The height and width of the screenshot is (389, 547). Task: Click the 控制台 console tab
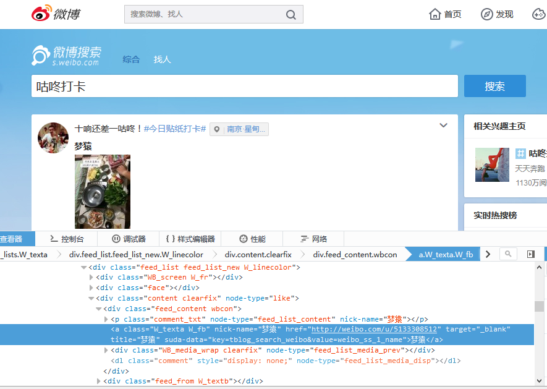tap(67, 239)
